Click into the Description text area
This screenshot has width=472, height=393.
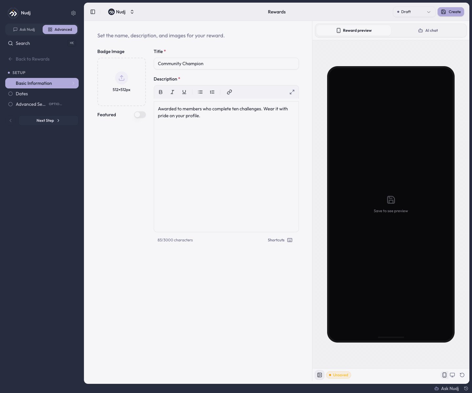pyautogui.click(x=226, y=167)
